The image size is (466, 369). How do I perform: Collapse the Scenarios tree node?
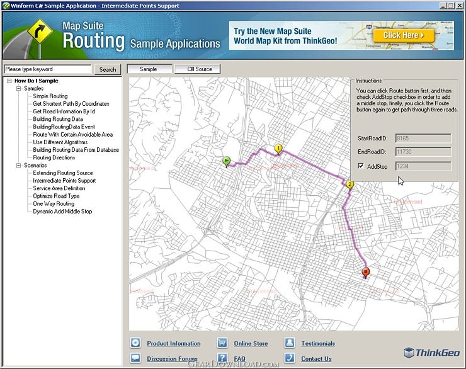click(x=19, y=166)
